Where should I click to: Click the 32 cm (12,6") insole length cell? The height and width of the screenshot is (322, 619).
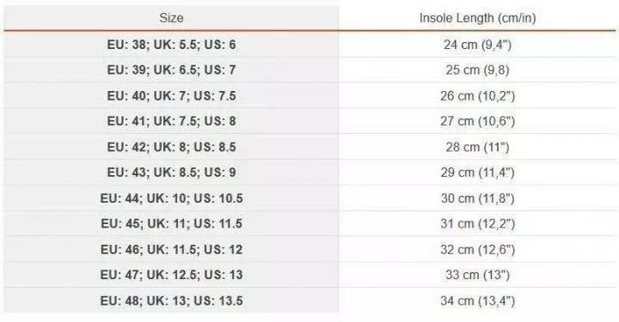(477, 249)
